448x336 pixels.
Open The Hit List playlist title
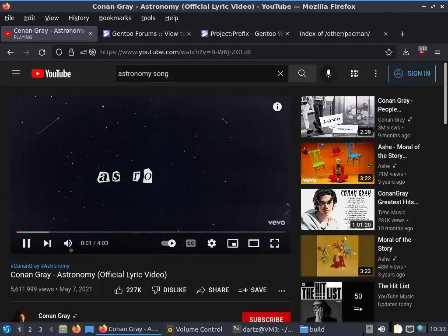(x=393, y=286)
